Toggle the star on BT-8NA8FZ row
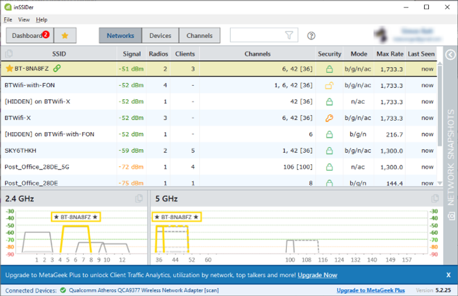458x296 pixels. (9, 69)
